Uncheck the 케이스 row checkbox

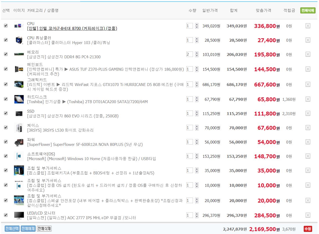(x=6, y=127)
